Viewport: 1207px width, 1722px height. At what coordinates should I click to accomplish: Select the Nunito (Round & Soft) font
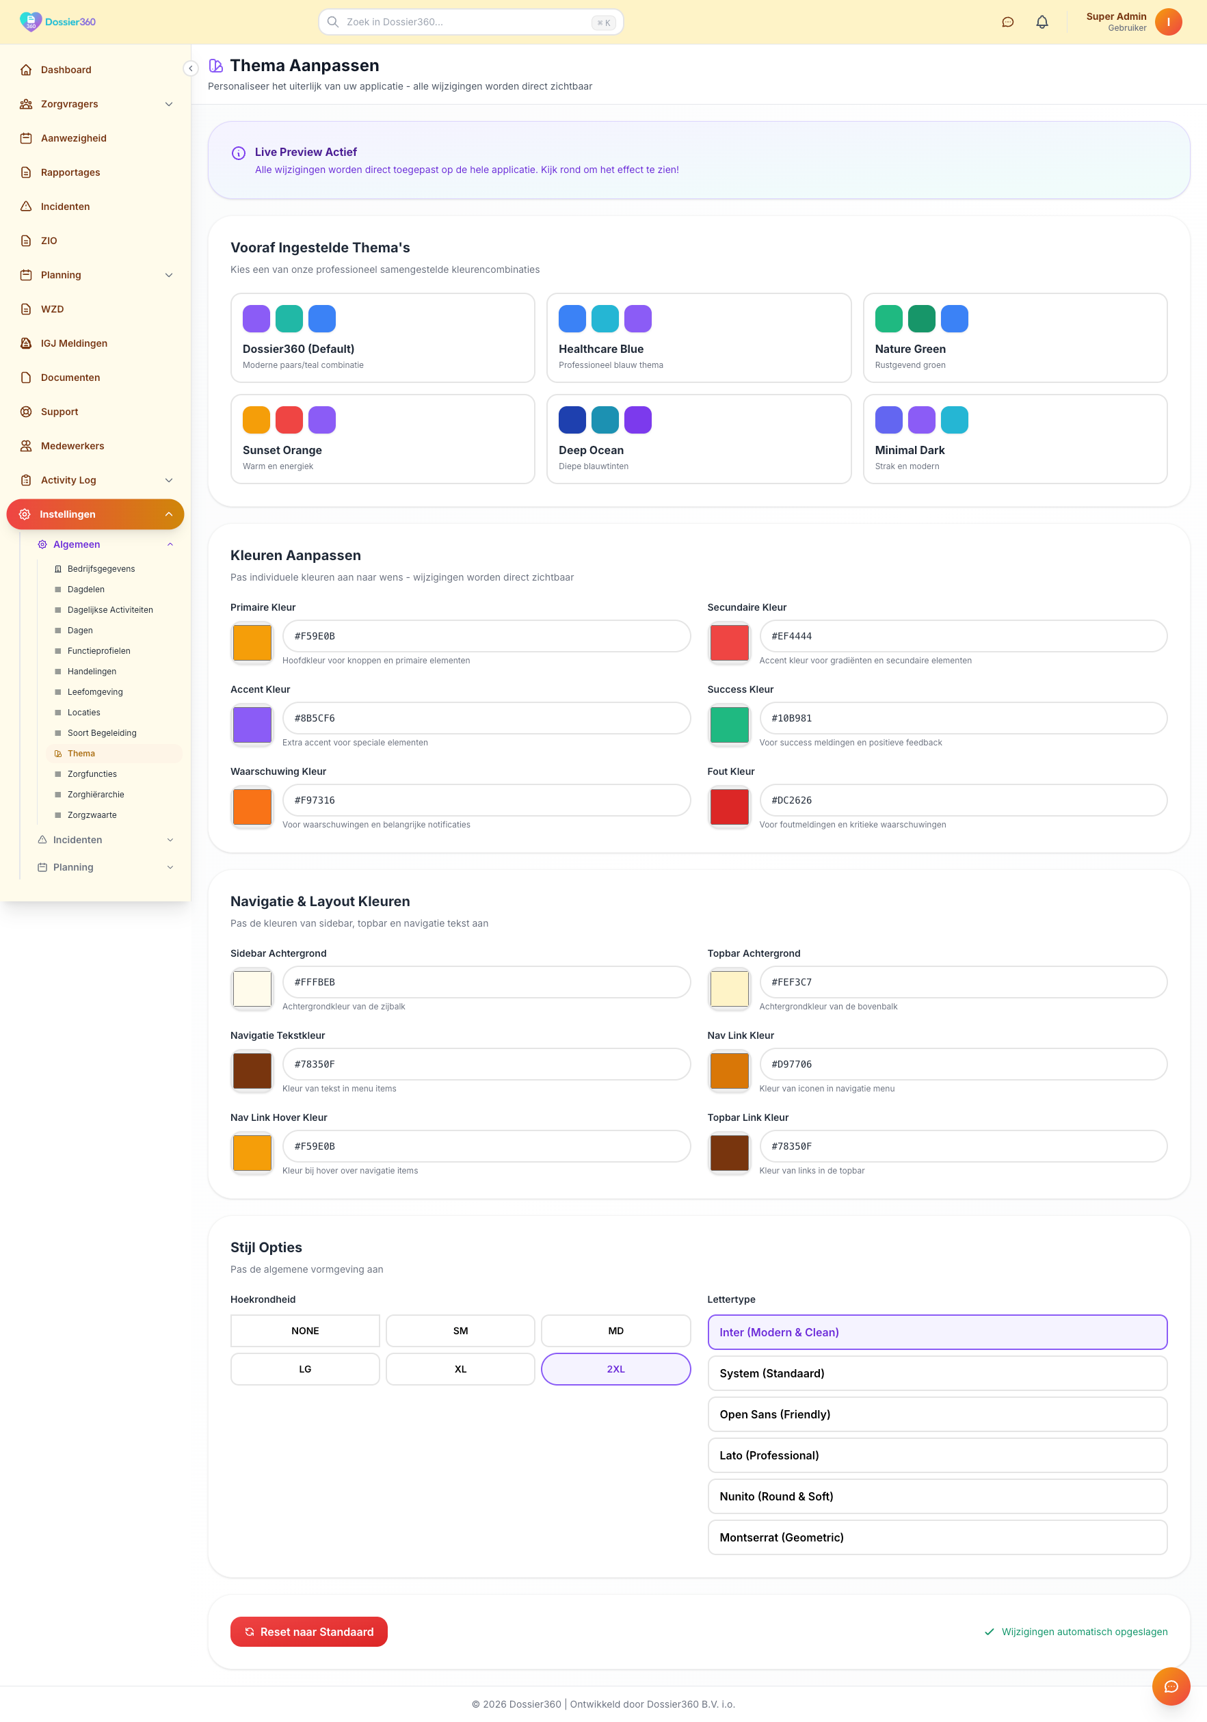click(x=936, y=1496)
